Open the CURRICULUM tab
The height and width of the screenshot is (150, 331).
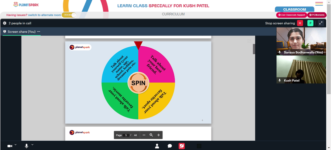point(173,14)
